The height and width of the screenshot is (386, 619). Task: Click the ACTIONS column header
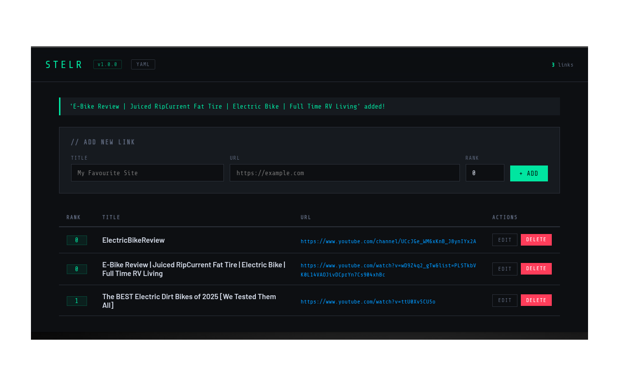505,218
